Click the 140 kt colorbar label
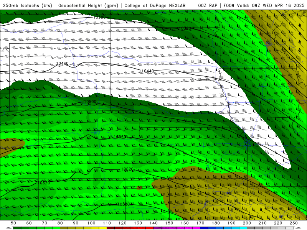Image resolution: width=307 pixels, height=230 pixels. coord(153,223)
